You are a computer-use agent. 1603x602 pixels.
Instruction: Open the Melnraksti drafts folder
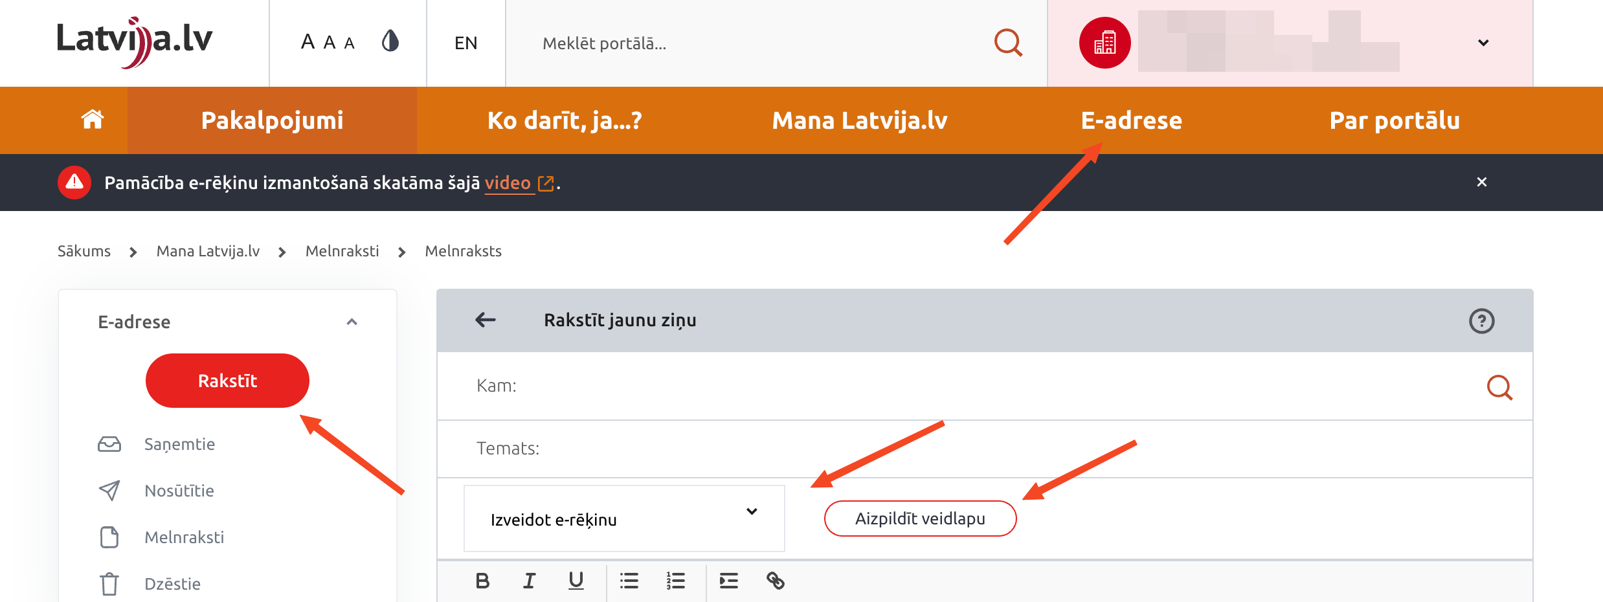184,537
